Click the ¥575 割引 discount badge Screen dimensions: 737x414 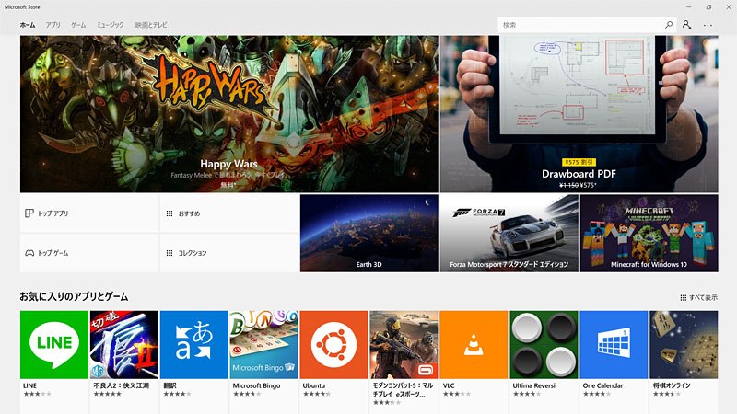tap(579, 162)
